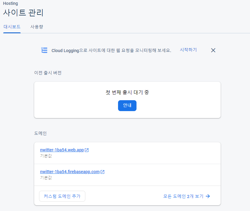The width and height of the screenshot is (250, 211).
Task: Click the 사이트 관리 page title
Action: click(x=23, y=13)
